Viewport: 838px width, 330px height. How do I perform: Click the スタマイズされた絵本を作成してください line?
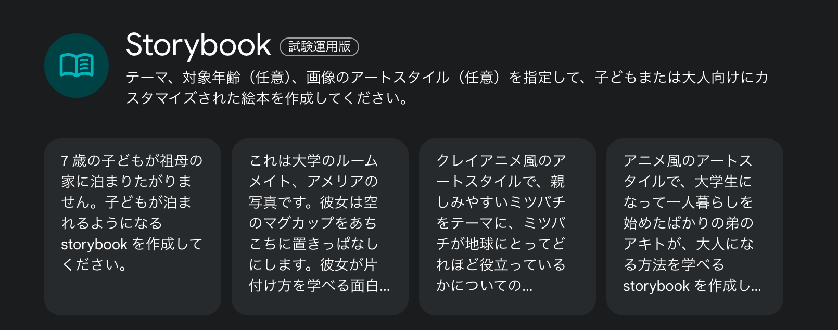268,98
